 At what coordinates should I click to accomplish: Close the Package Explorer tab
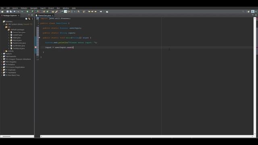pyautogui.click(x=19, y=15)
